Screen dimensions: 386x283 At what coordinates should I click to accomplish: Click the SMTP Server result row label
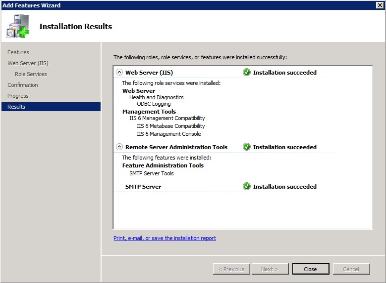(x=143, y=187)
